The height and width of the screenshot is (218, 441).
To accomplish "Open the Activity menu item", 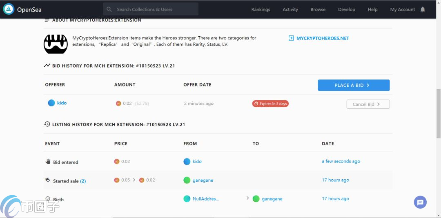I will click(x=290, y=9).
